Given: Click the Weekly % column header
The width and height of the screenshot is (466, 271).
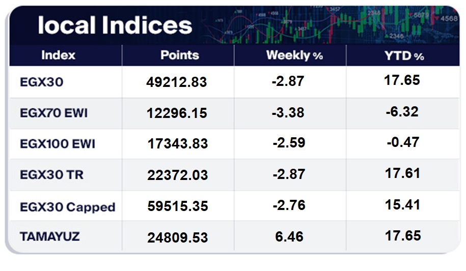Looking at the screenshot, I should (x=294, y=55).
